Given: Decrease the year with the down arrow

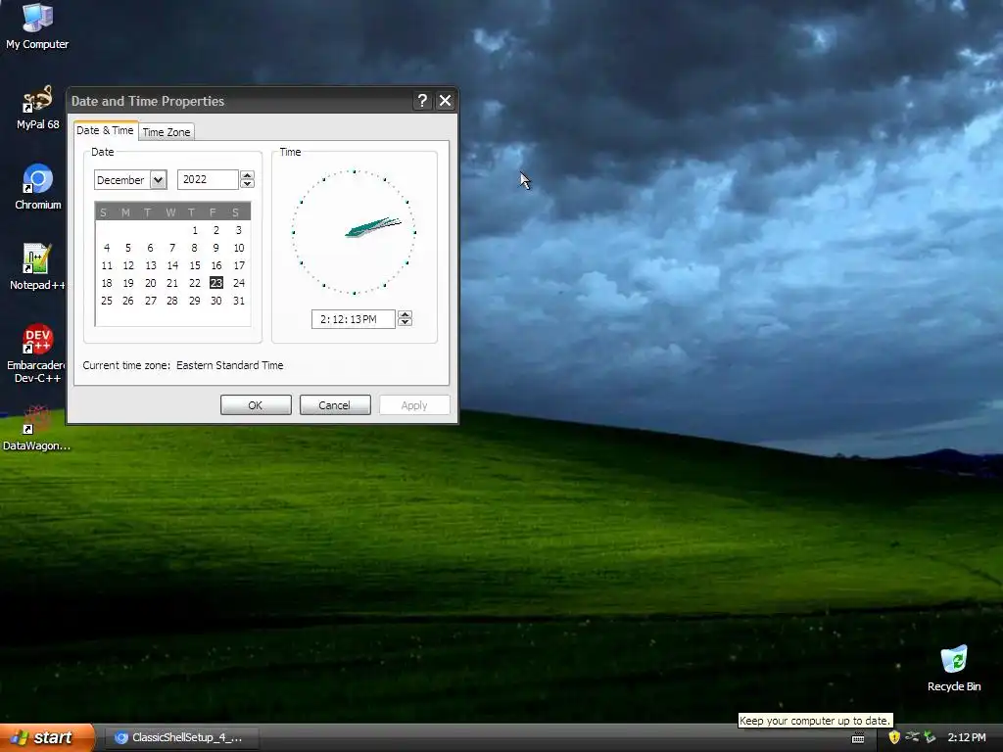Looking at the screenshot, I should [248, 184].
